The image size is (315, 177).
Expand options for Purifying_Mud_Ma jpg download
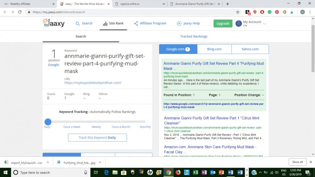(100, 162)
